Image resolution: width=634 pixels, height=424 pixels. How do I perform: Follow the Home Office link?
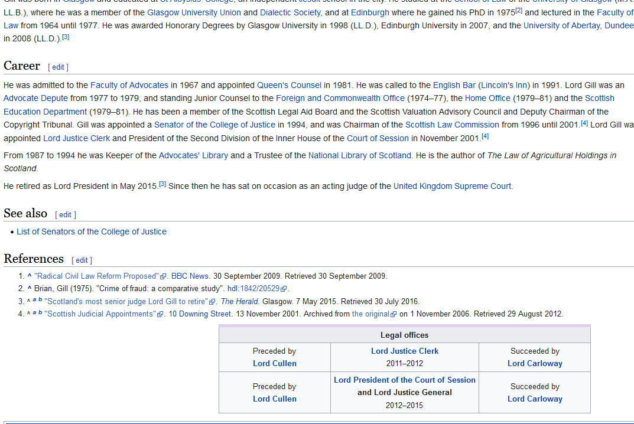(x=487, y=98)
